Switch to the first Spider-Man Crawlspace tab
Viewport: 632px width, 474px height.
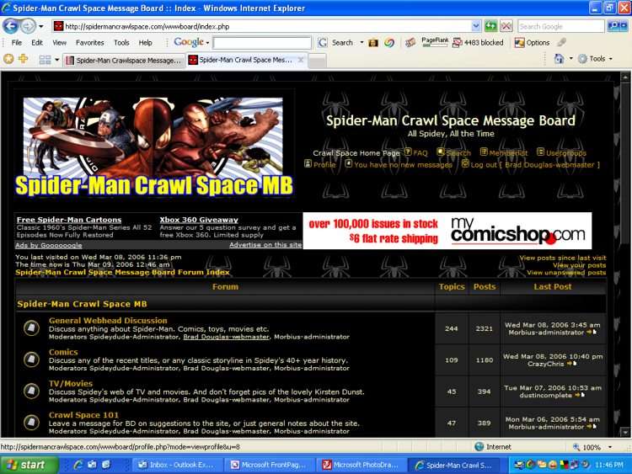[x=122, y=60]
